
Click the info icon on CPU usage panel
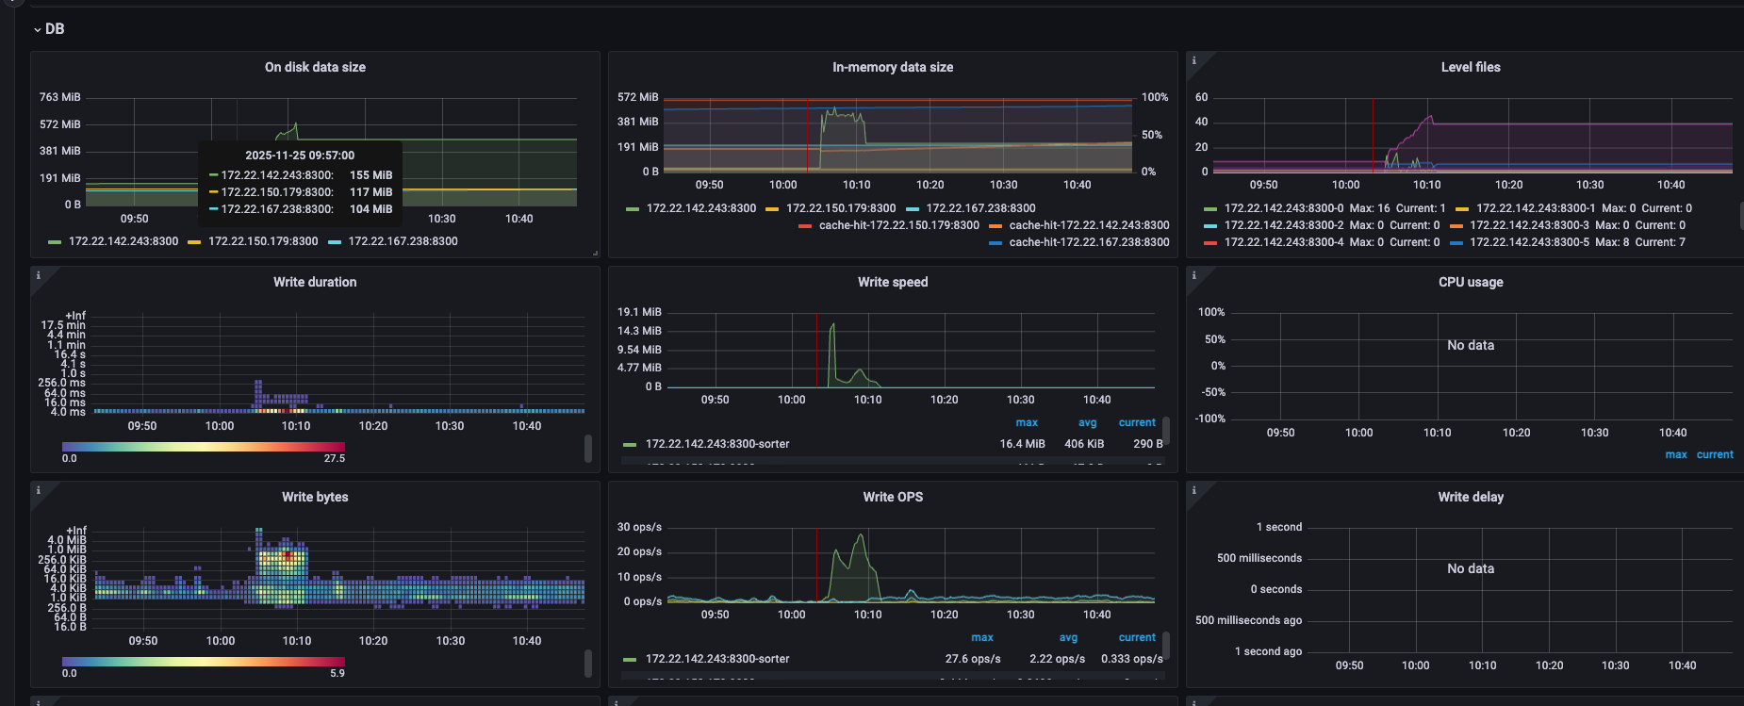[1193, 275]
